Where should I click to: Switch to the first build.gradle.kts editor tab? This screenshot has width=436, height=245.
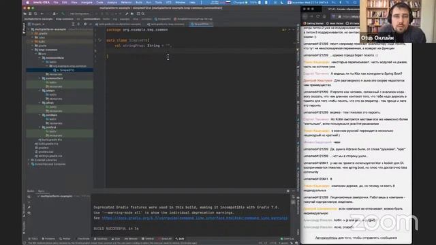point(119,24)
